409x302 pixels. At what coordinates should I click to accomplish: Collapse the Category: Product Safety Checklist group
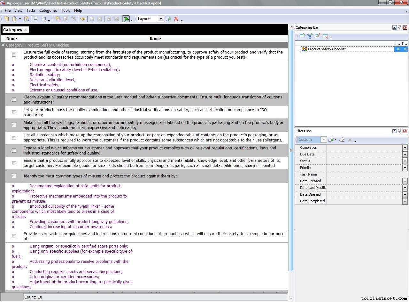pyautogui.click(x=3, y=45)
